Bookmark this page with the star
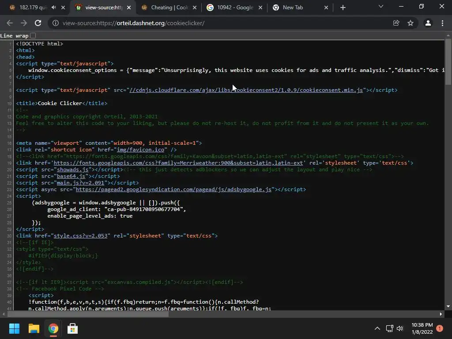The width and height of the screenshot is (452, 339). [411, 23]
